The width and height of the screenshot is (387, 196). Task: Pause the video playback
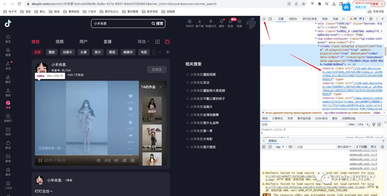40,160
